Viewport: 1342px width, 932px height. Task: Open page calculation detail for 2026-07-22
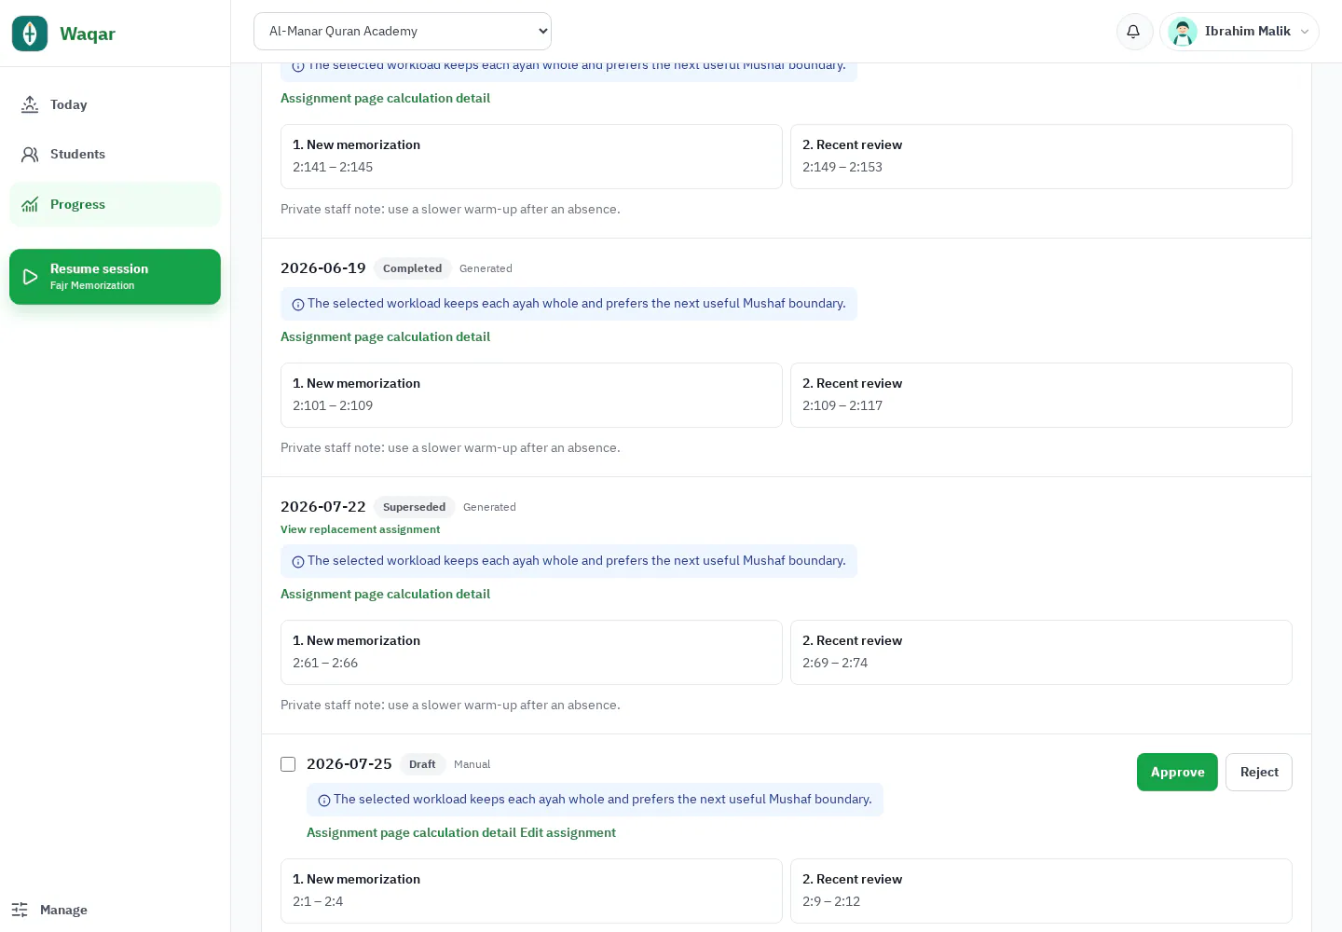(385, 594)
